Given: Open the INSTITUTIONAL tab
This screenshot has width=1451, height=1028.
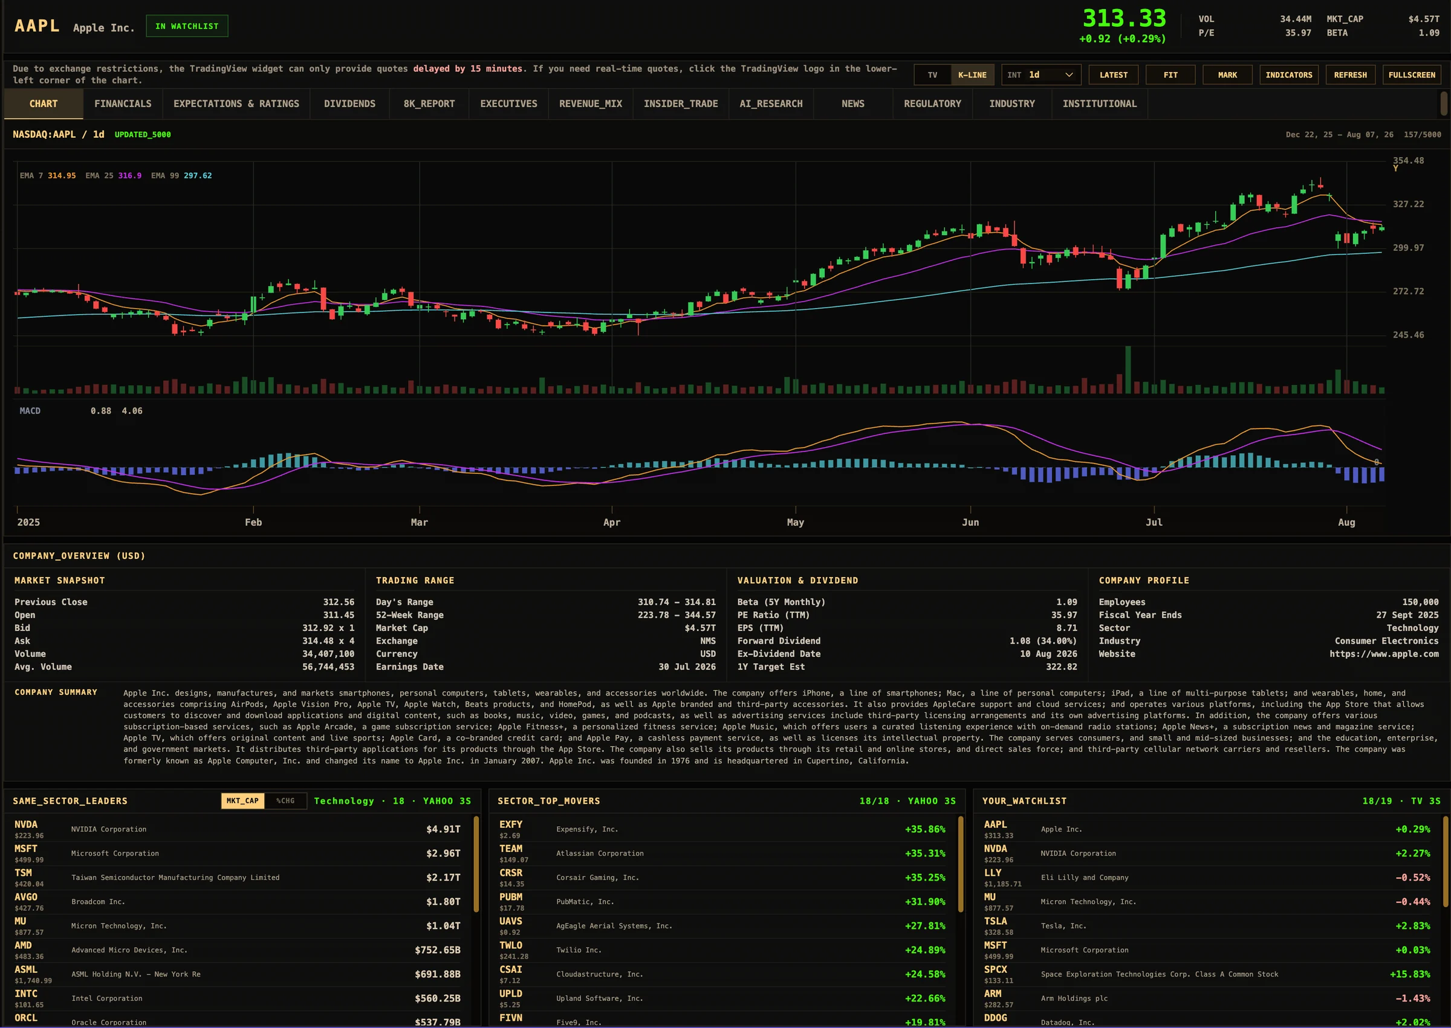Looking at the screenshot, I should 1100,104.
